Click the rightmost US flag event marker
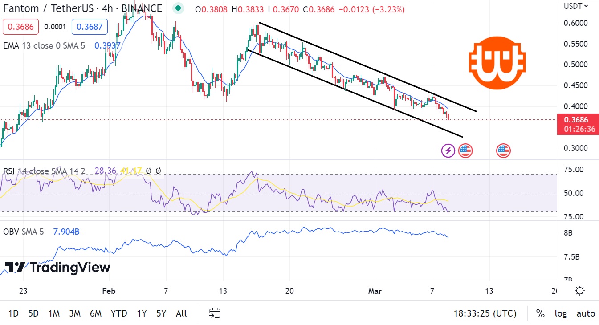599x325 pixels. pyautogui.click(x=503, y=151)
